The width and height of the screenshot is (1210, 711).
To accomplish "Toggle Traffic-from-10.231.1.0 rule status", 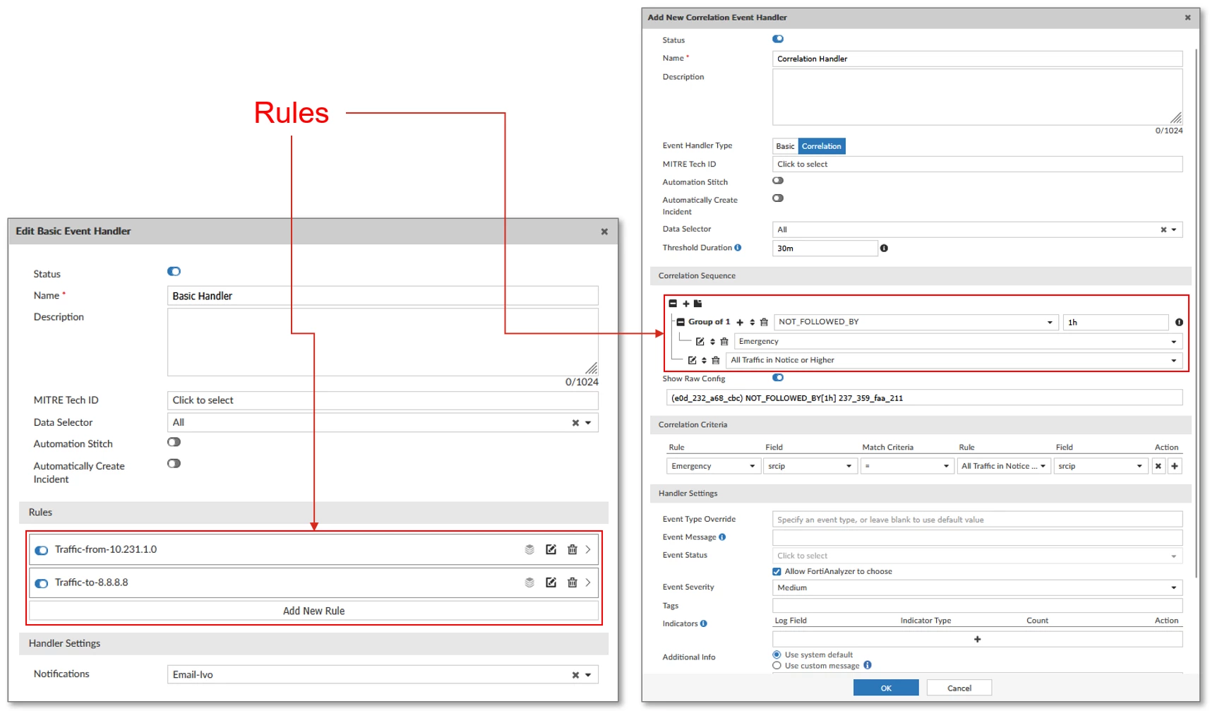I will (x=42, y=550).
